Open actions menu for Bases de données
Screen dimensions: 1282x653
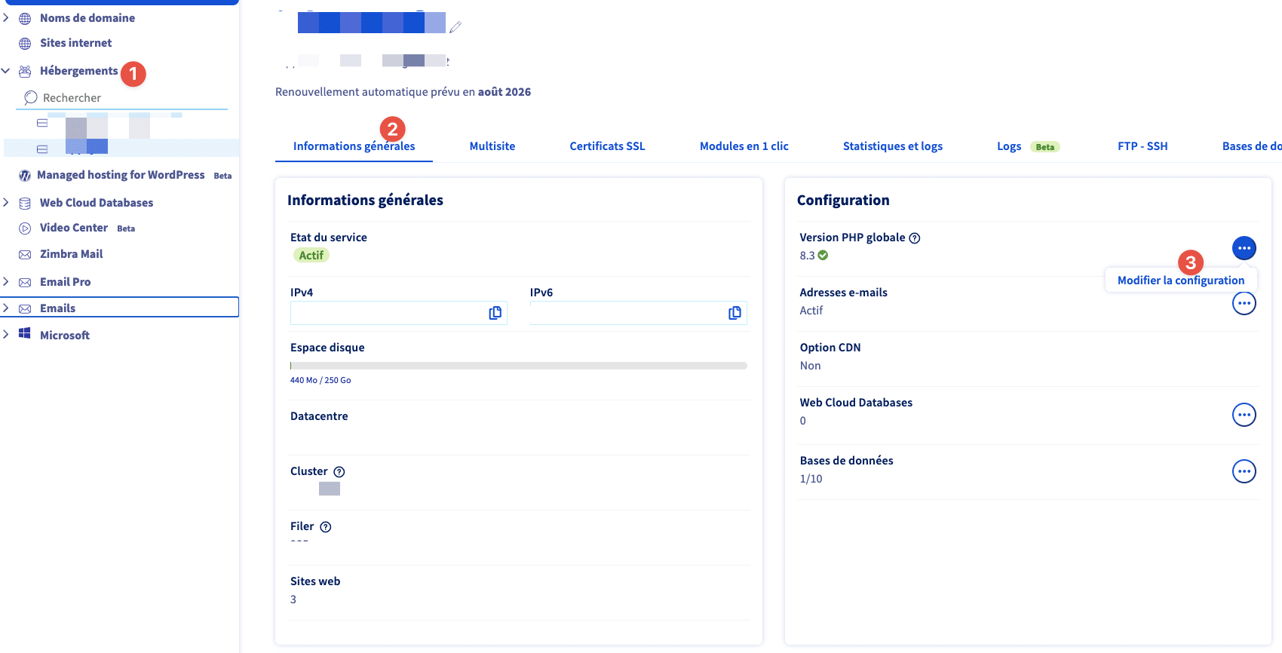[x=1244, y=471]
